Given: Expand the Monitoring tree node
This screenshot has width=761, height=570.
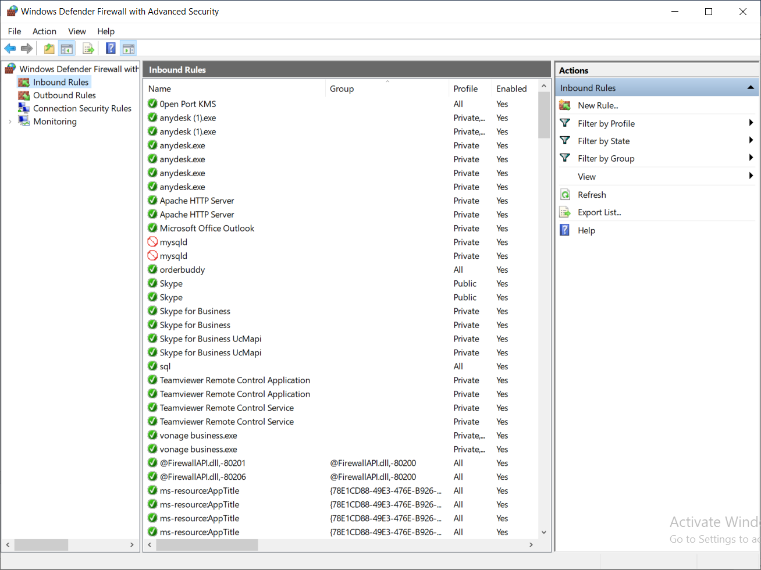Looking at the screenshot, I should tap(10, 122).
